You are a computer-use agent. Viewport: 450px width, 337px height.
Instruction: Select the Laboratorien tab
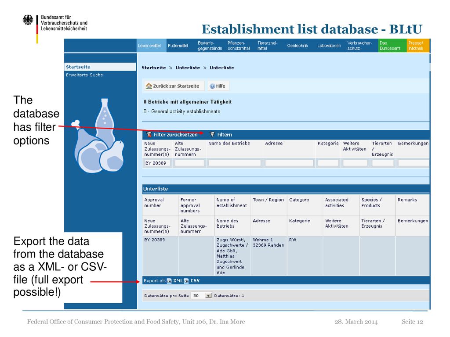point(329,46)
